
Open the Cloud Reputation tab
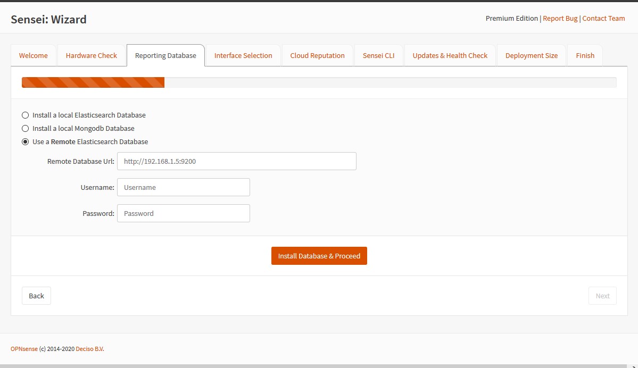[317, 55]
